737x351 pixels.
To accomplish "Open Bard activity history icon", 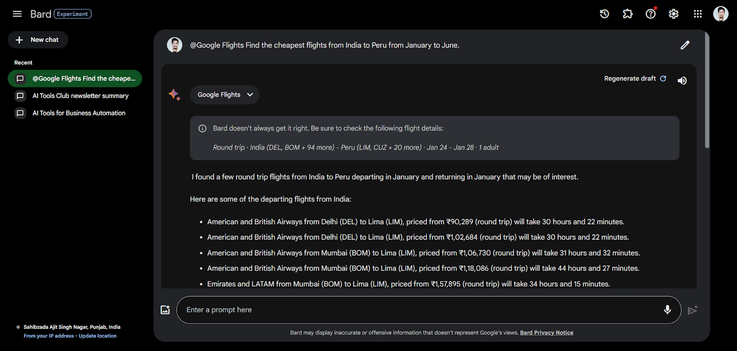I will [604, 14].
